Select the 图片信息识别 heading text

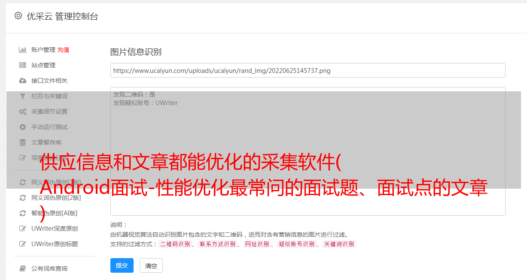pos(136,52)
